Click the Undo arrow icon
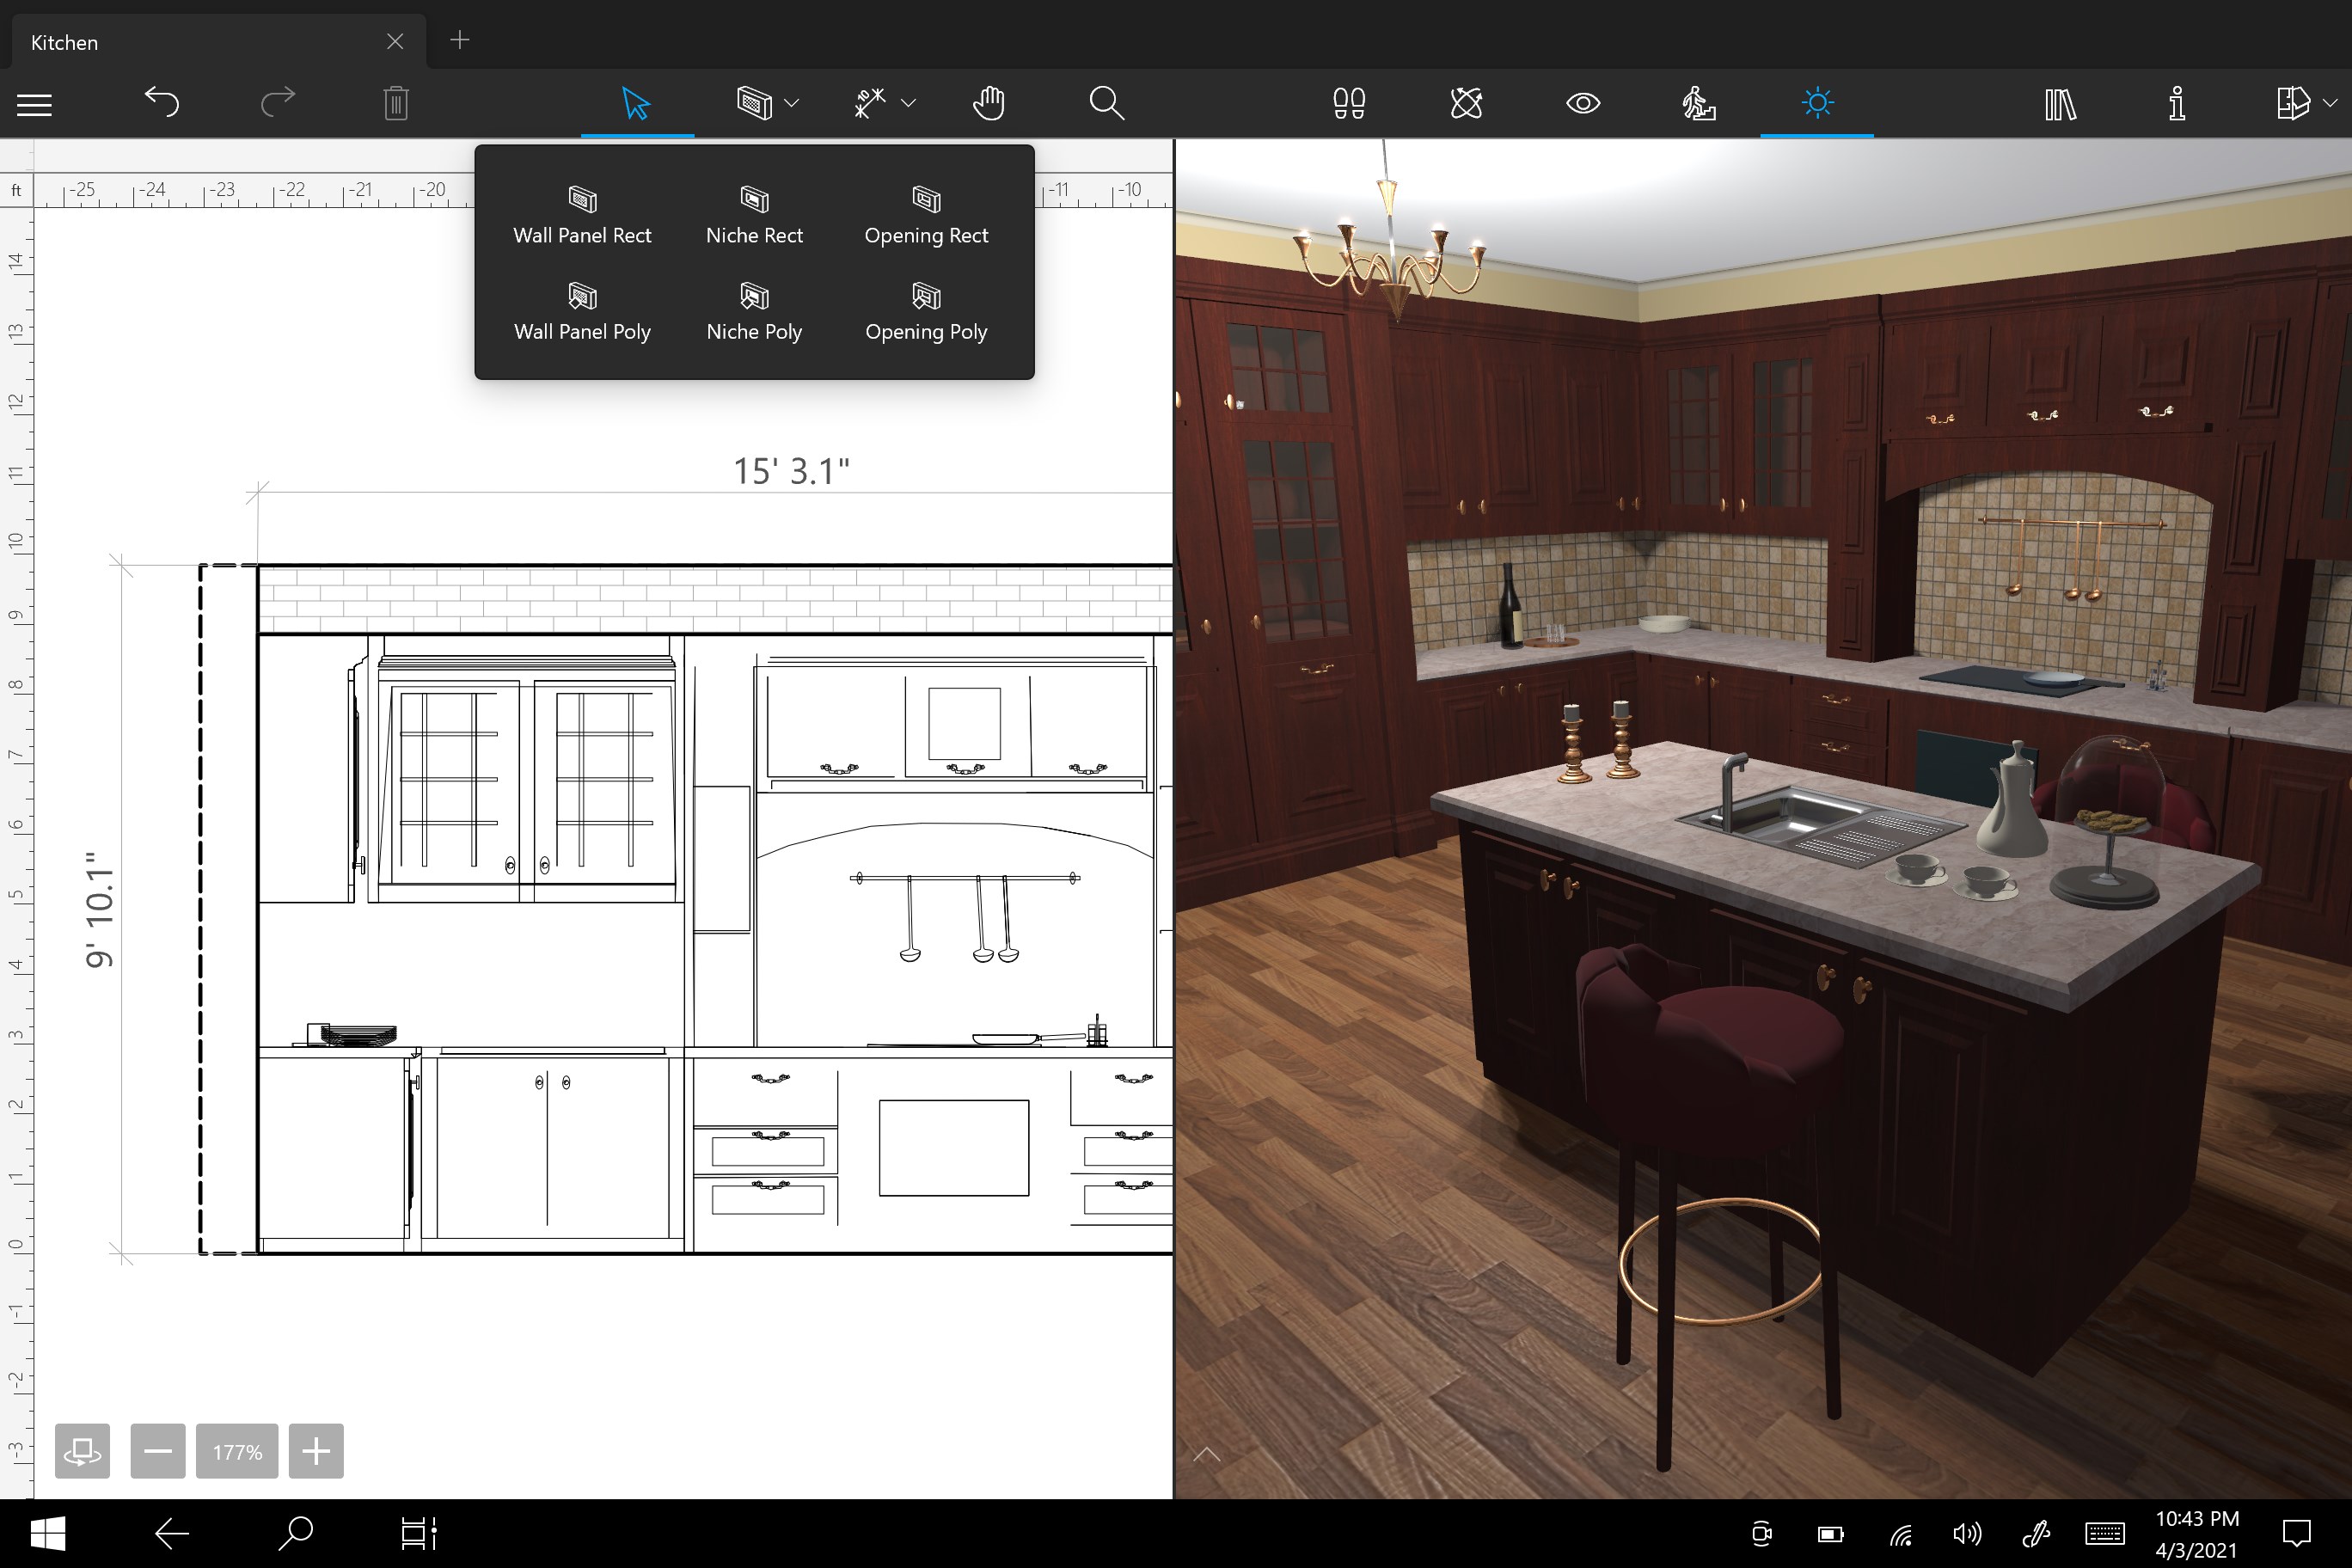This screenshot has height=1568, width=2352. coord(162,102)
